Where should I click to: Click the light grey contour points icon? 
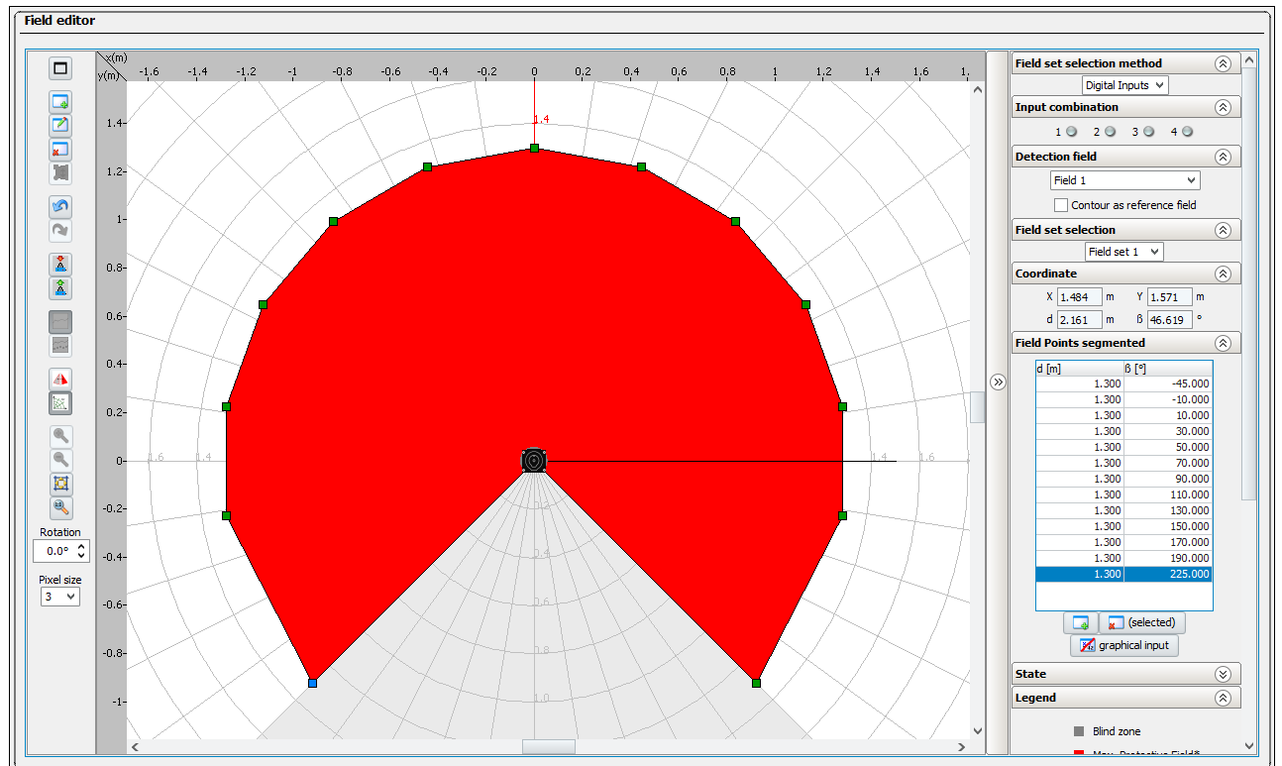pos(60,346)
